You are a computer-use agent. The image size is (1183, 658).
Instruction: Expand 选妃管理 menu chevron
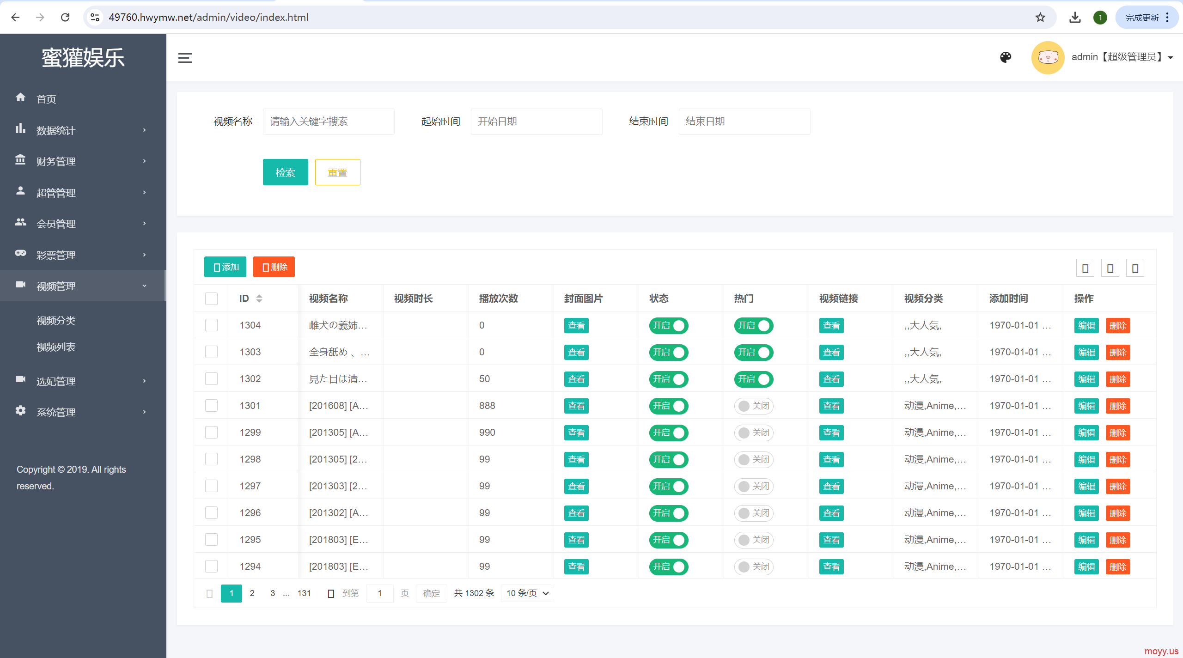(x=145, y=381)
